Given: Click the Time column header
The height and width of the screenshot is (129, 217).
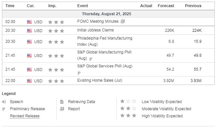Looking at the screenshot, I should [x=10, y=6].
